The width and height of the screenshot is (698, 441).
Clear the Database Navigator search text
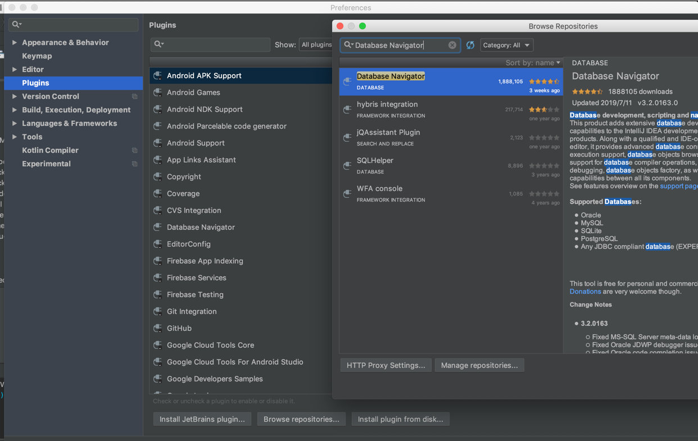(x=452, y=46)
